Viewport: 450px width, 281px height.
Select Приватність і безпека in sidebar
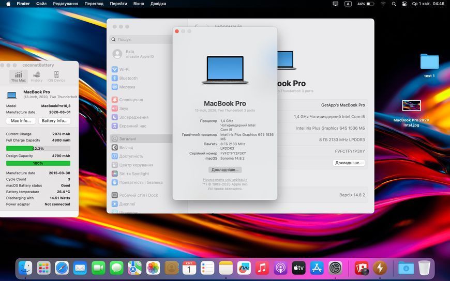[141, 182]
